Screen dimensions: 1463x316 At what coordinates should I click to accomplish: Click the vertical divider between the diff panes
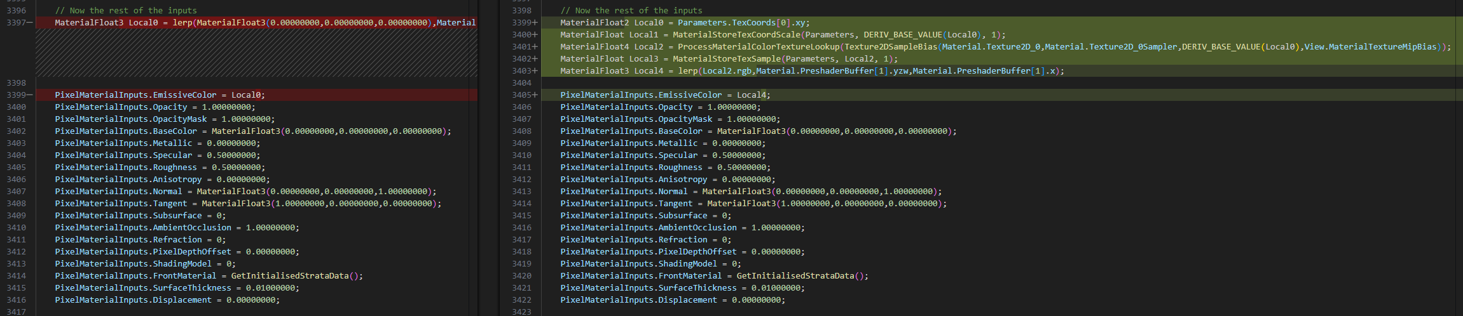489,158
